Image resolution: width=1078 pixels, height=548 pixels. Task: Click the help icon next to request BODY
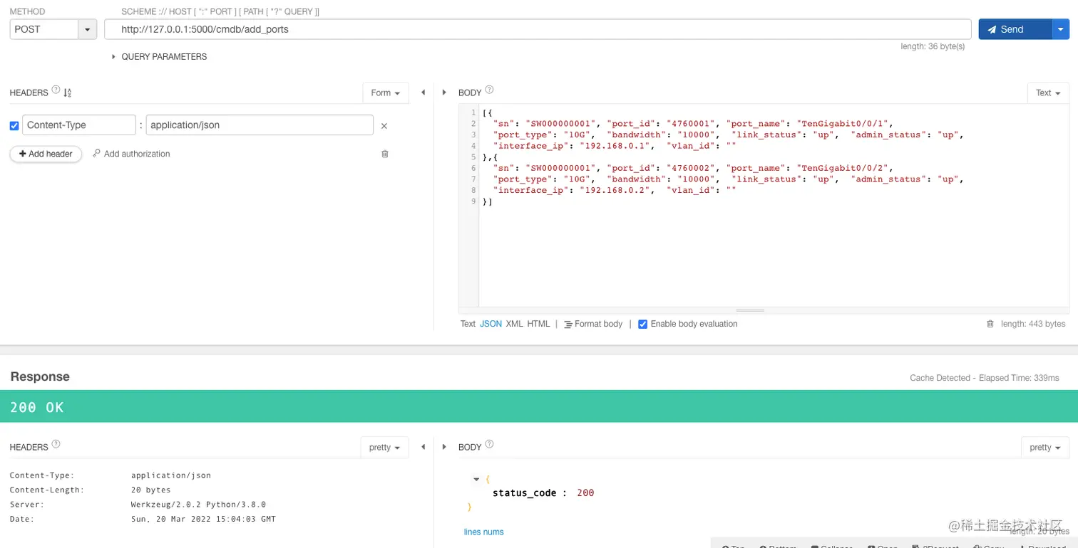coord(489,90)
